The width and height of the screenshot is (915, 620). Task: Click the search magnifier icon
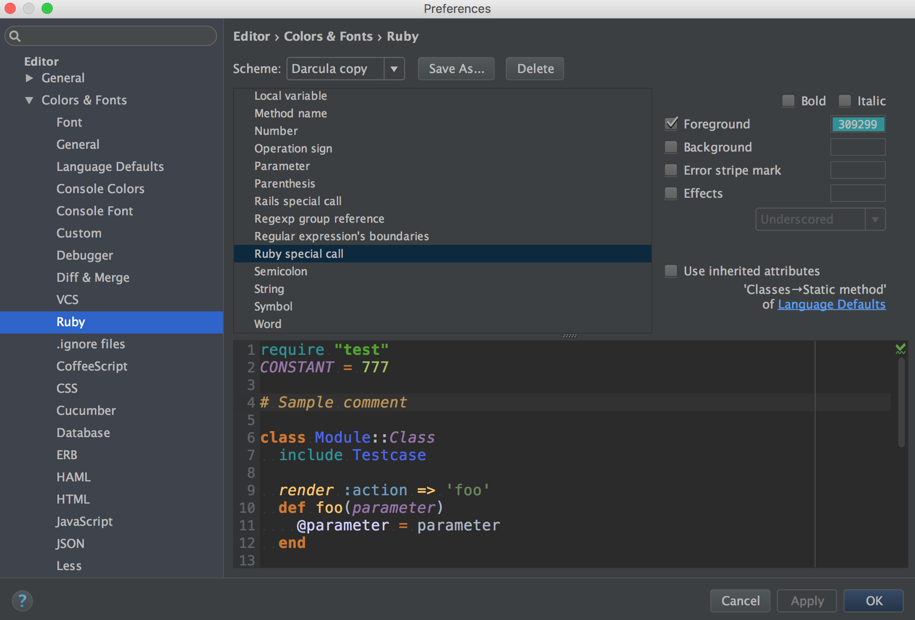[15, 36]
